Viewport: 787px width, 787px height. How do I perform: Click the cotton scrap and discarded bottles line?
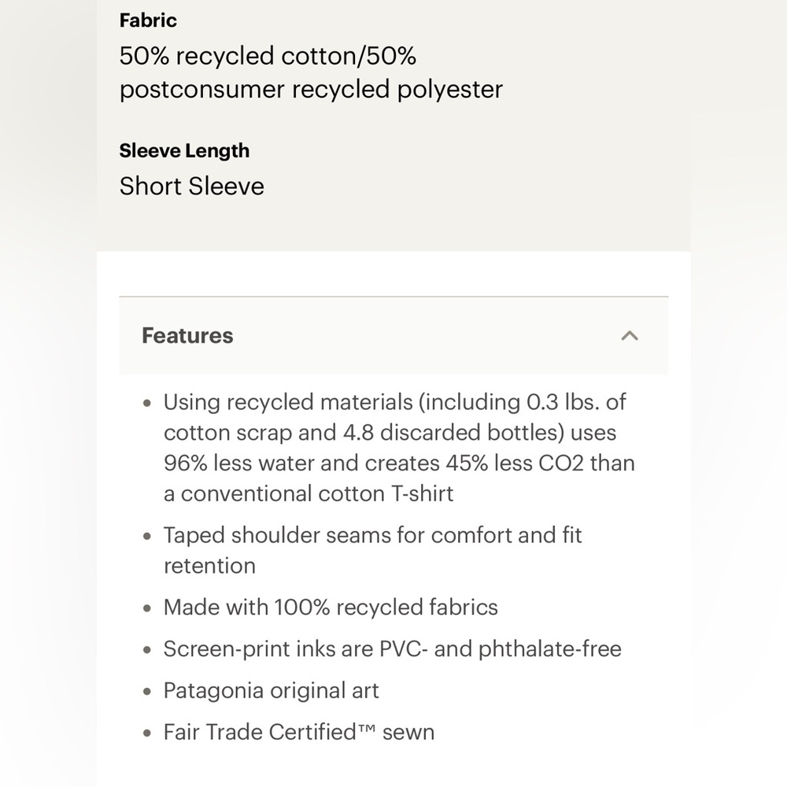tap(390, 433)
